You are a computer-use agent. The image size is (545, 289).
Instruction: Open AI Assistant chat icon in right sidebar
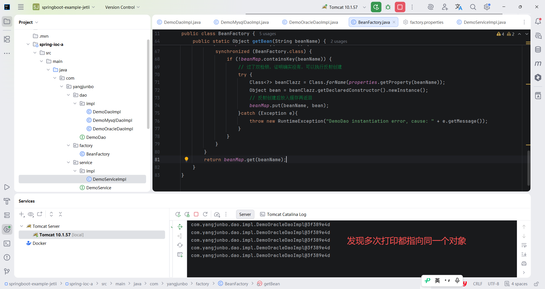coord(538,36)
